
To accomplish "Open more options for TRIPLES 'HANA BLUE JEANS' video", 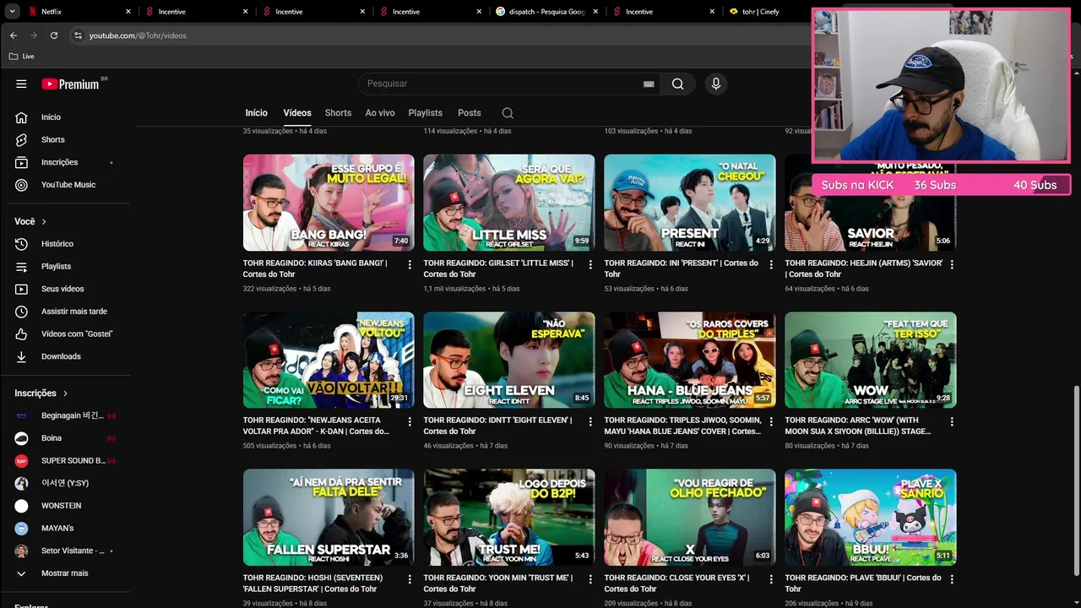I will [x=771, y=421].
